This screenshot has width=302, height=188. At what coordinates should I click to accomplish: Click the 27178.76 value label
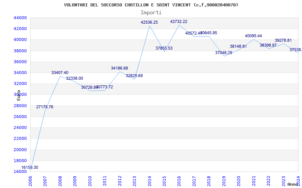click(x=45, y=107)
